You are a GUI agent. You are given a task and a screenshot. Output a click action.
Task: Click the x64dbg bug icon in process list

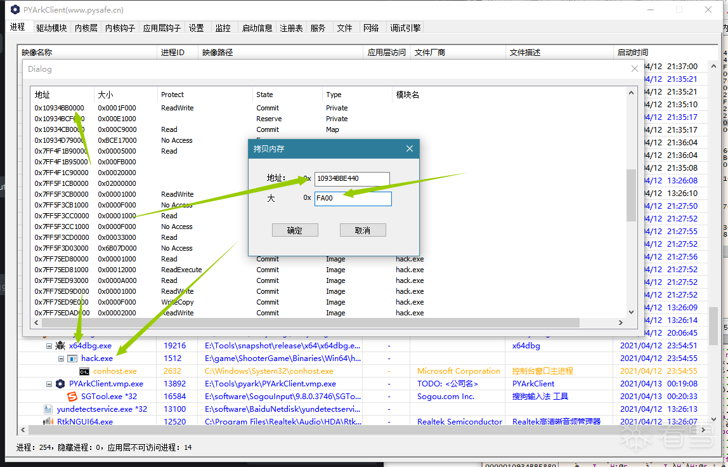60,346
